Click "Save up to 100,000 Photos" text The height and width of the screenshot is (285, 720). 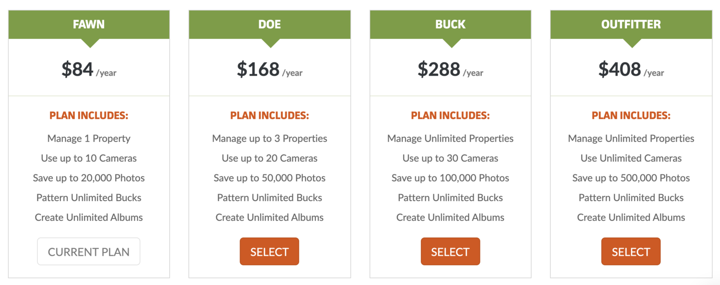pyautogui.click(x=450, y=178)
